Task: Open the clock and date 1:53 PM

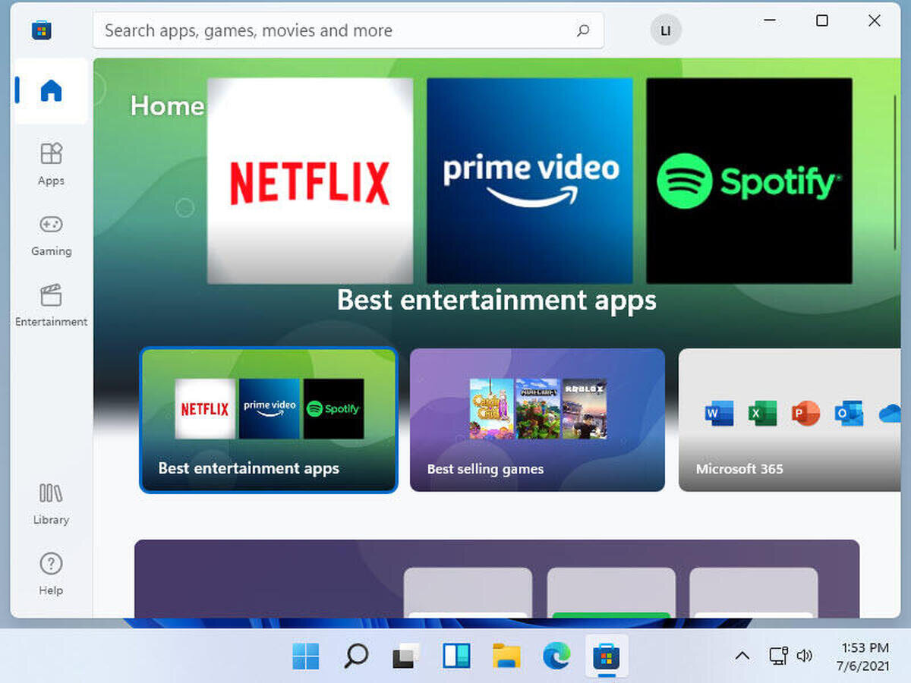Action: tap(865, 656)
